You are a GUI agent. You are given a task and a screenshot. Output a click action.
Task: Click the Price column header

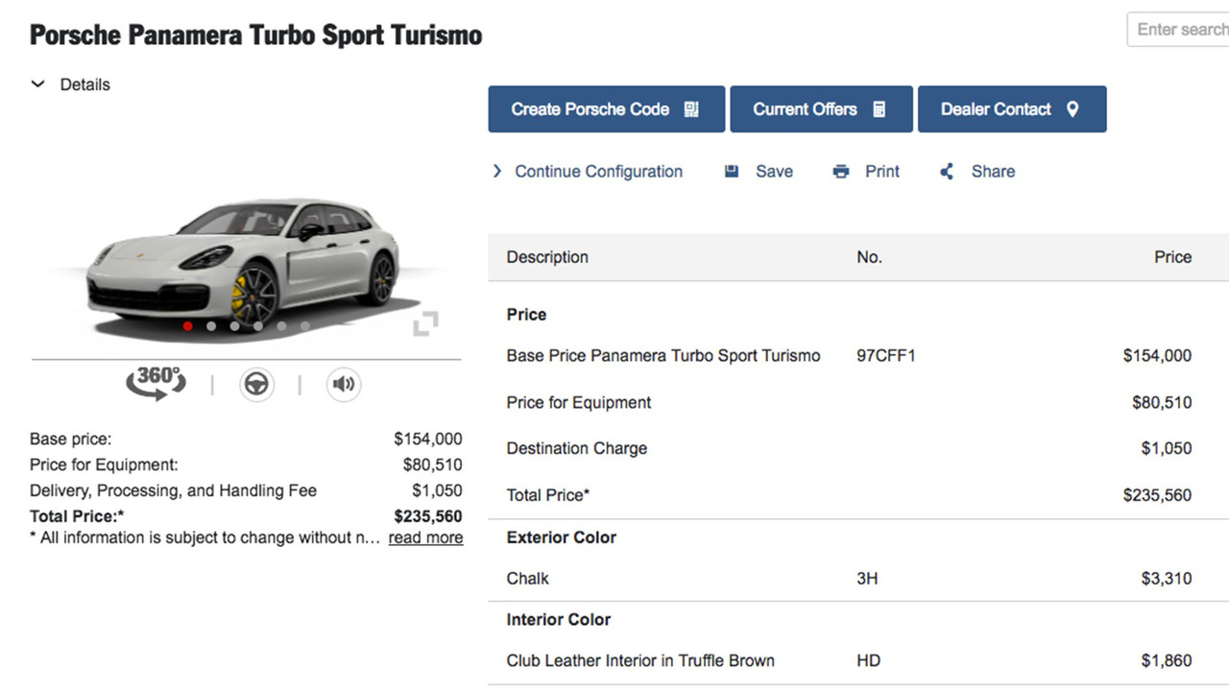[1172, 257]
